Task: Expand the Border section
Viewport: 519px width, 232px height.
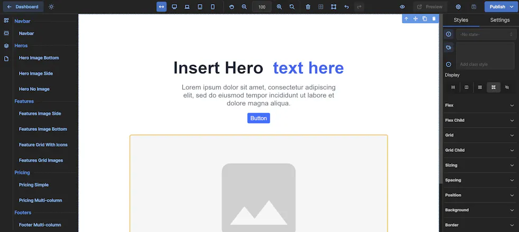Action: point(480,225)
